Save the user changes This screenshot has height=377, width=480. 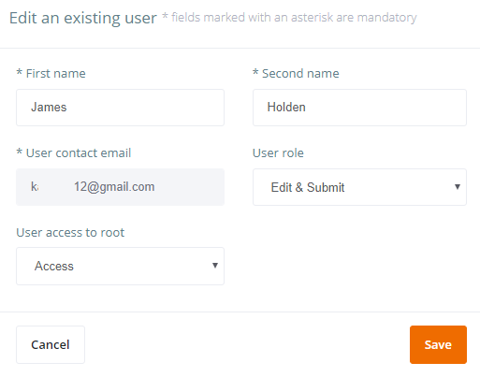[438, 344]
